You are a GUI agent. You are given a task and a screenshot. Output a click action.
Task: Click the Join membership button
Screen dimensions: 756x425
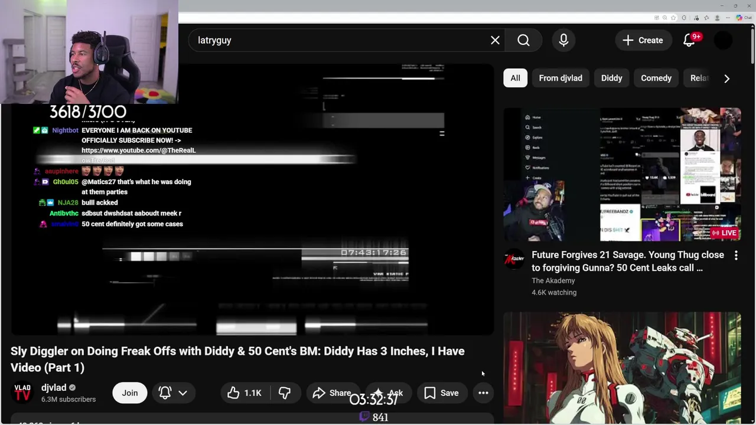(x=130, y=393)
